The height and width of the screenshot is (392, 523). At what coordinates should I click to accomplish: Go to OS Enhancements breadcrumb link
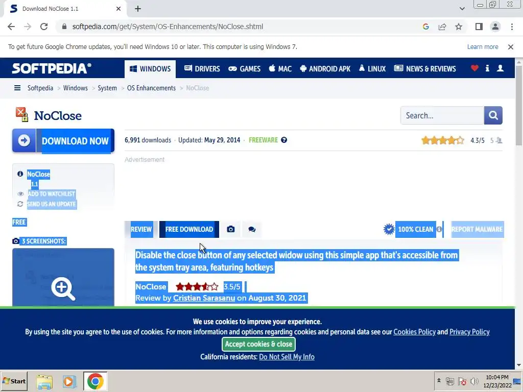pos(151,88)
